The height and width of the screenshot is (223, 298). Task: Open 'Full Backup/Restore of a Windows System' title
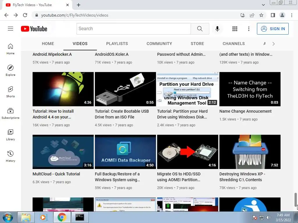point(118,177)
